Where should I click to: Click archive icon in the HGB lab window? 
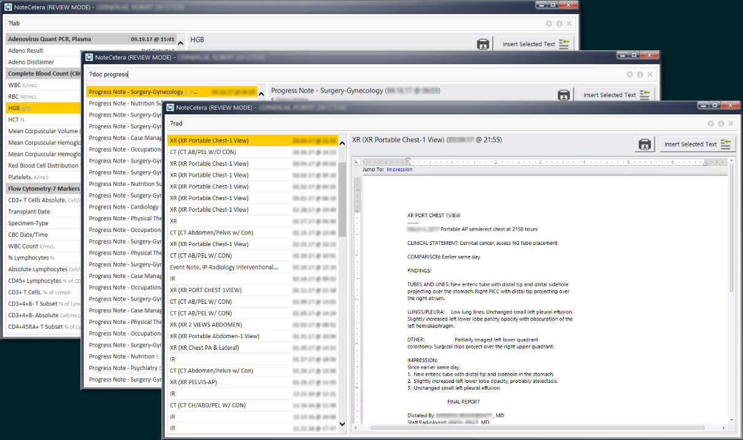click(483, 44)
